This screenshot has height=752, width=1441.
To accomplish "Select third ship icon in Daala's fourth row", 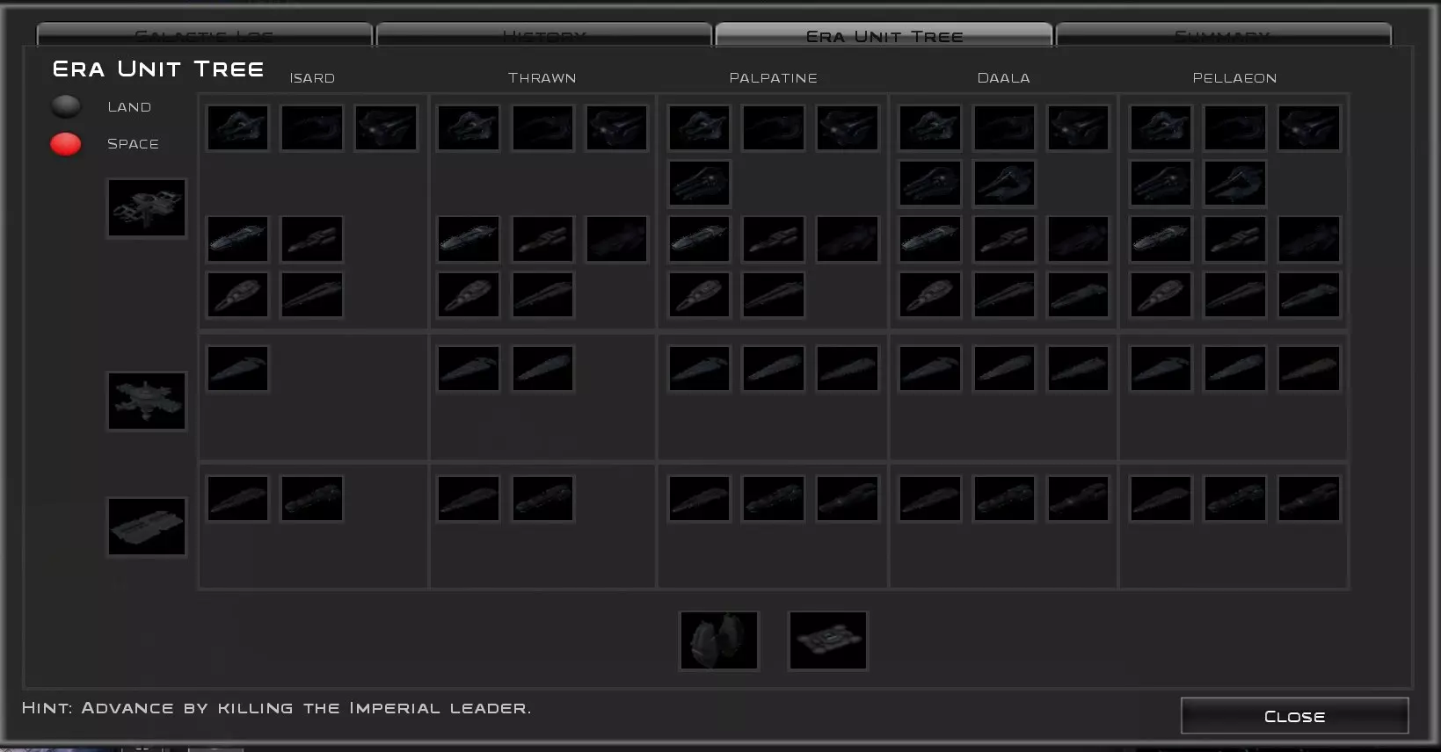I will 1078,294.
